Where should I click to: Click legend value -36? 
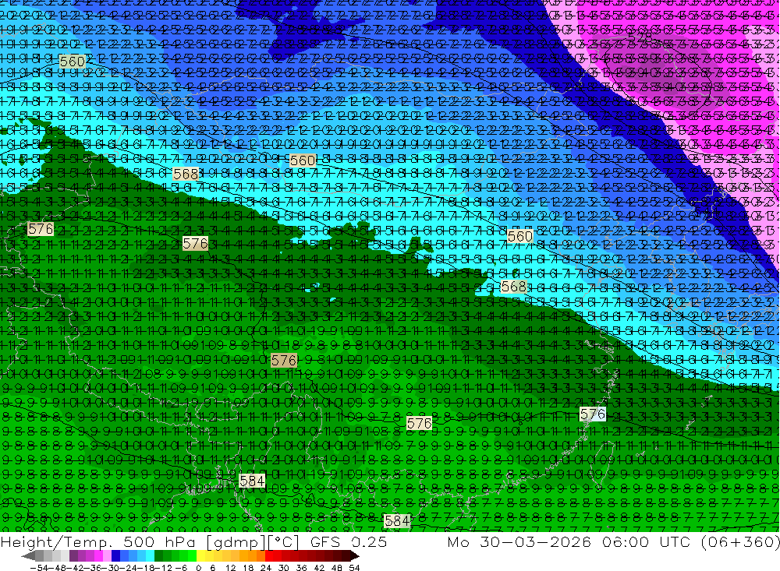pos(94,568)
